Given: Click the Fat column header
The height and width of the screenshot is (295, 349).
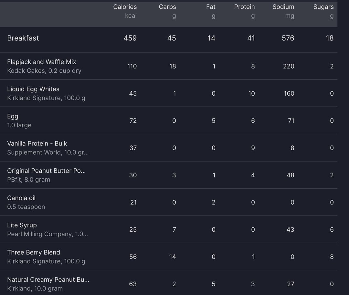Looking at the screenshot, I should click(x=211, y=11).
